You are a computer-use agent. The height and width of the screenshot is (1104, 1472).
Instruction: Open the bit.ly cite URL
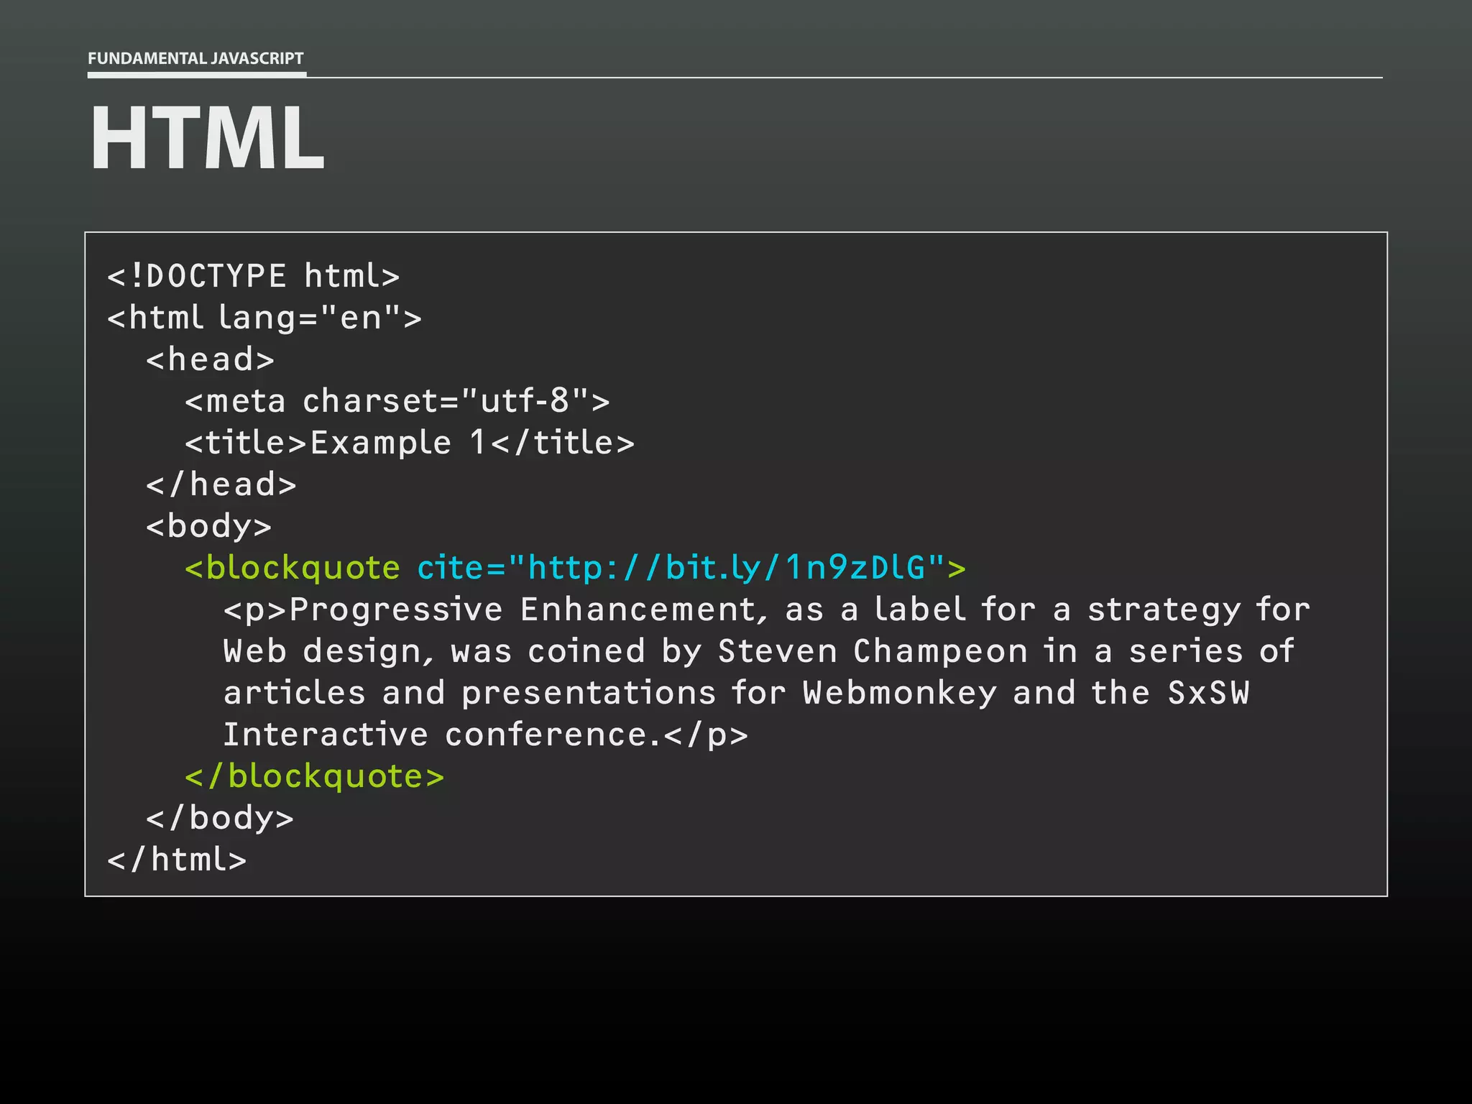click(x=726, y=569)
